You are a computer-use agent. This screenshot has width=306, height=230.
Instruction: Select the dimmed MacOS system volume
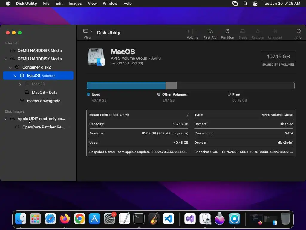tap(39, 84)
